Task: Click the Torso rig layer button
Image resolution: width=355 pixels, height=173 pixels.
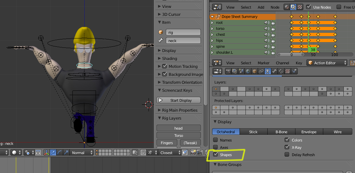Action: point(179,135)
